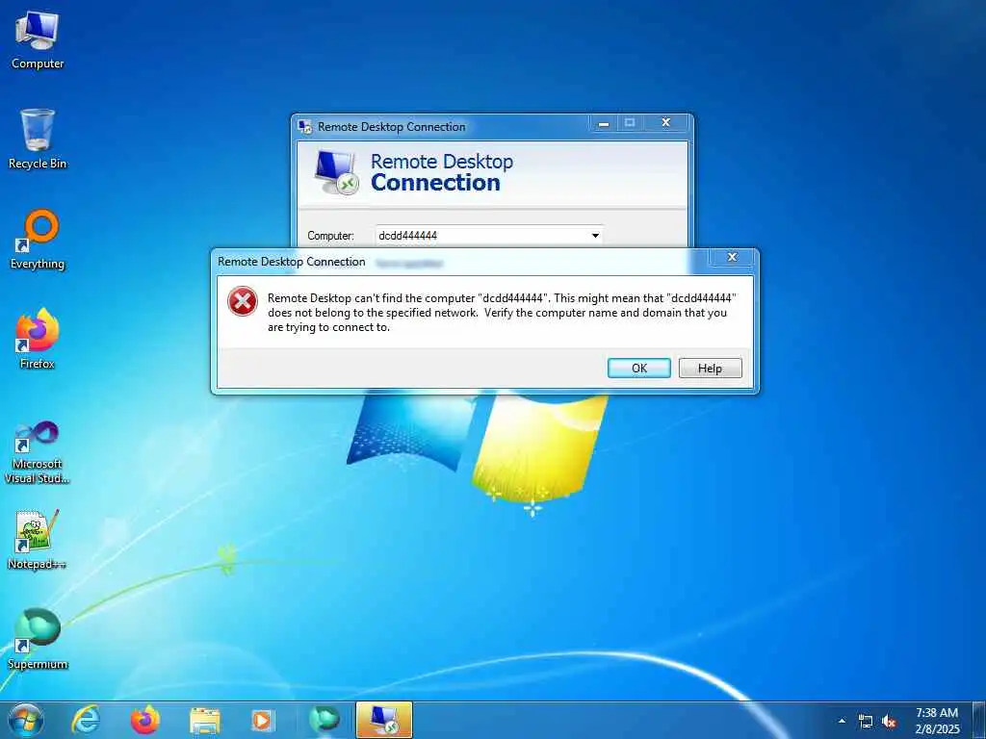The image size is (986, 739).
Task: Open the Recycle Bin desktop icon
Action: pyautogui.click(x=38, y=140)
